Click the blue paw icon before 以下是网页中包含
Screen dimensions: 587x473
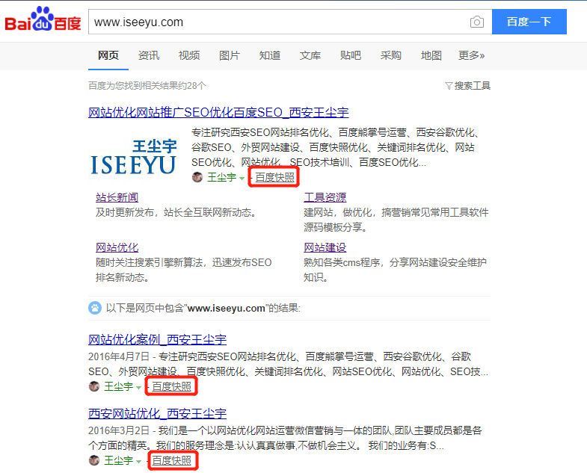click(95, 308)
